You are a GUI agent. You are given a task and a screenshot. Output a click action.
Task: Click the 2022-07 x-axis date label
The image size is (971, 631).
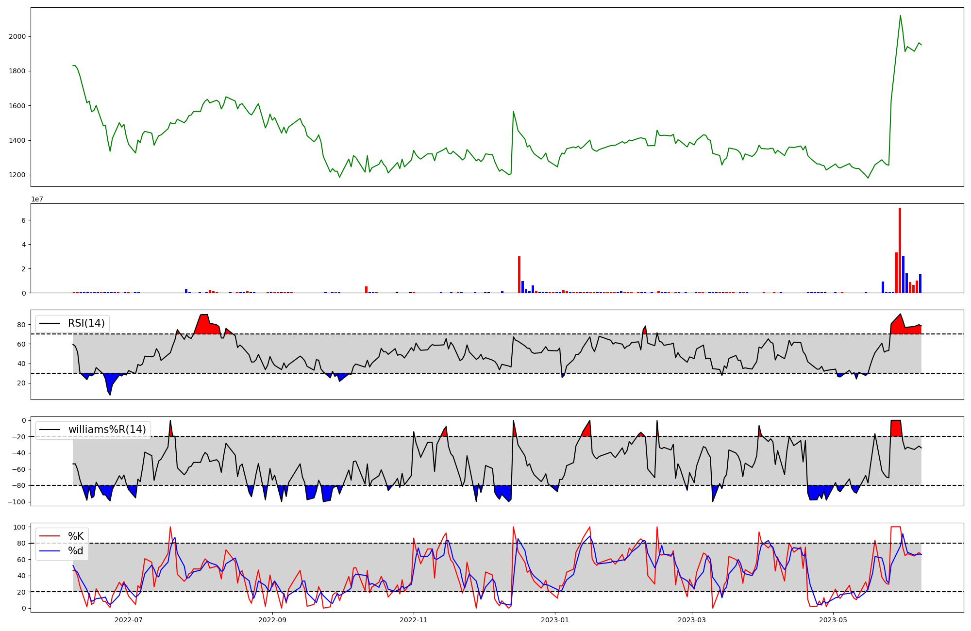pyautogui.click(x=129, y=620)
